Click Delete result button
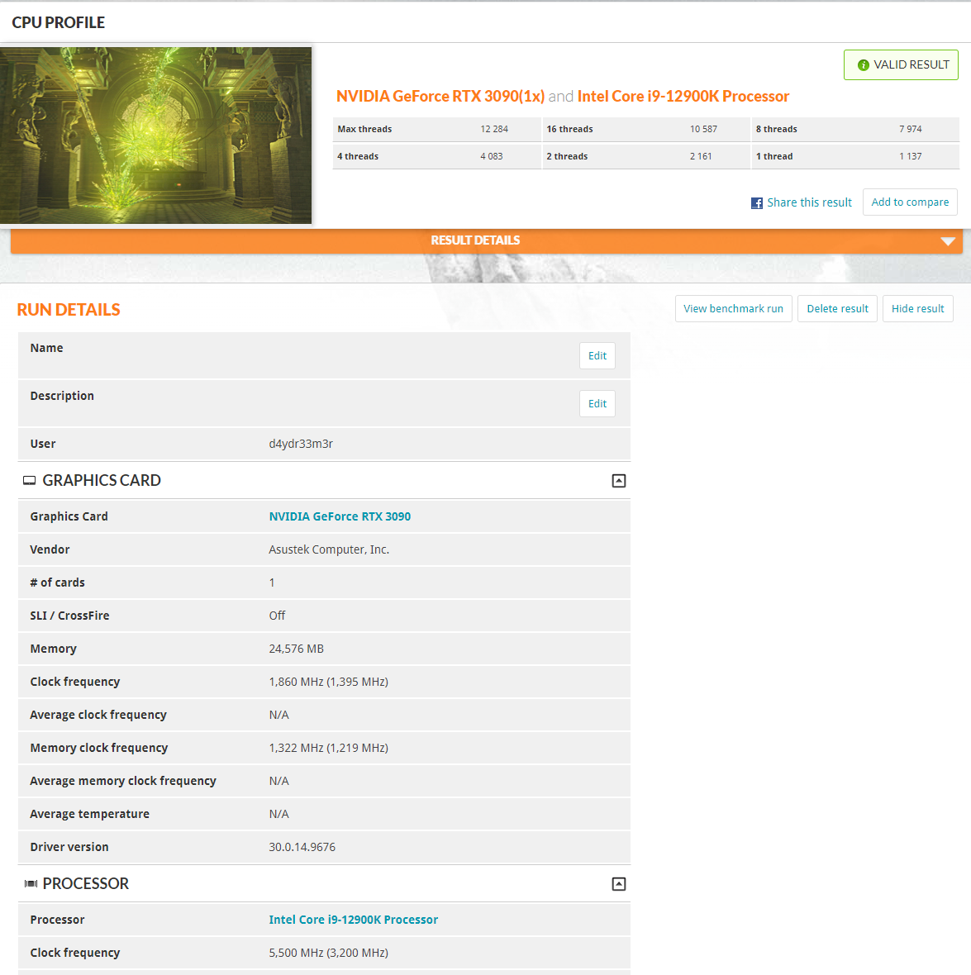 click(837, 308)
